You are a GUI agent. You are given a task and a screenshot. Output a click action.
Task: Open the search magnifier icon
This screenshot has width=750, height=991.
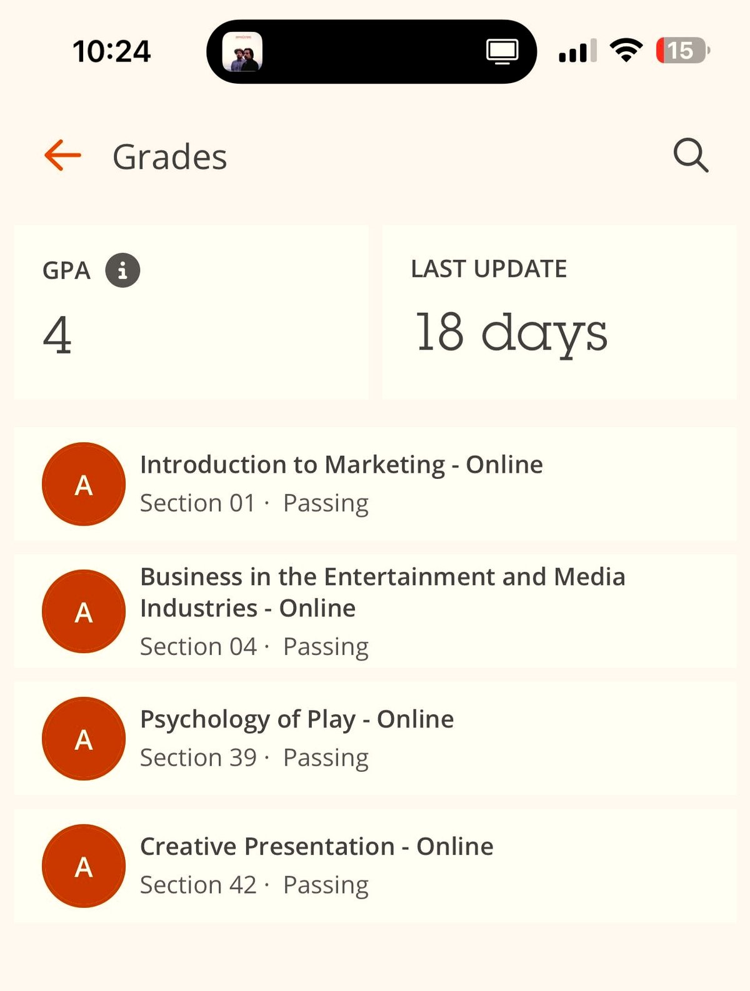[691, 155]
